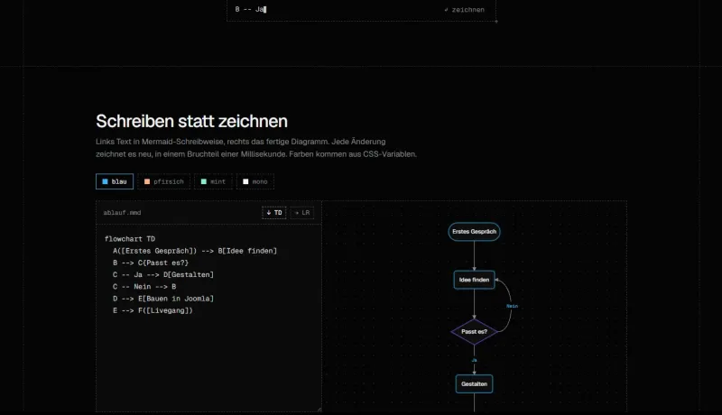Screen dimensions: 722x415
Task: Click the editor resize handle at corner
Action: [x=319, y=410]
